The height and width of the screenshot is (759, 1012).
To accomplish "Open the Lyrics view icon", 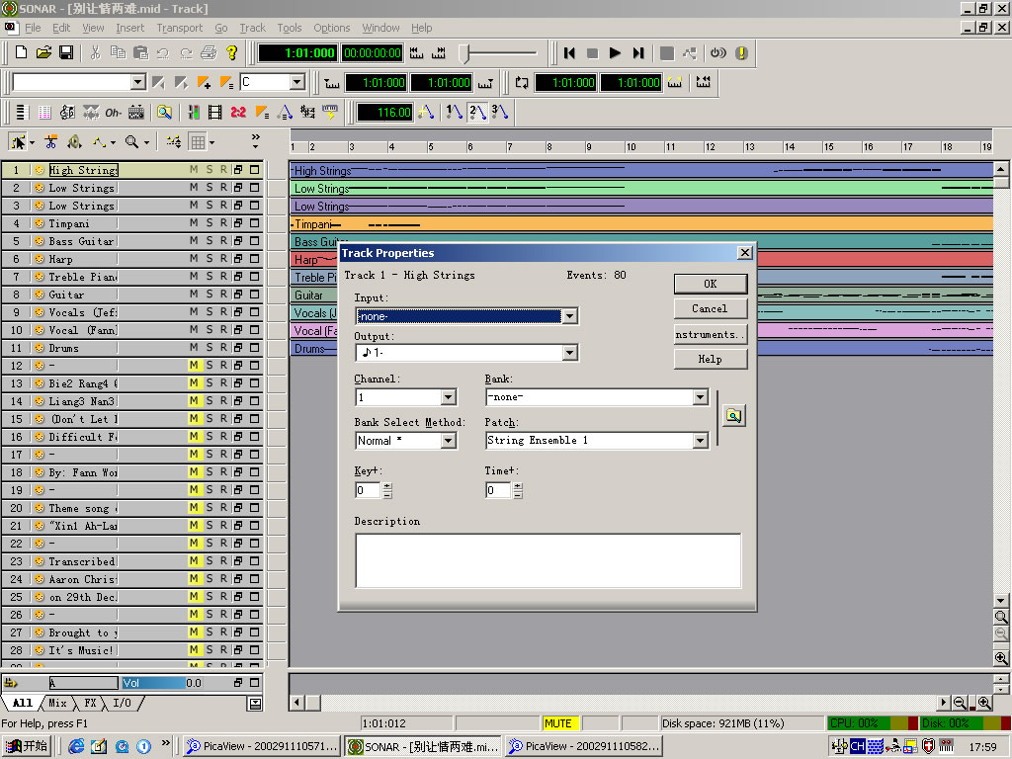I will point(113,113).
